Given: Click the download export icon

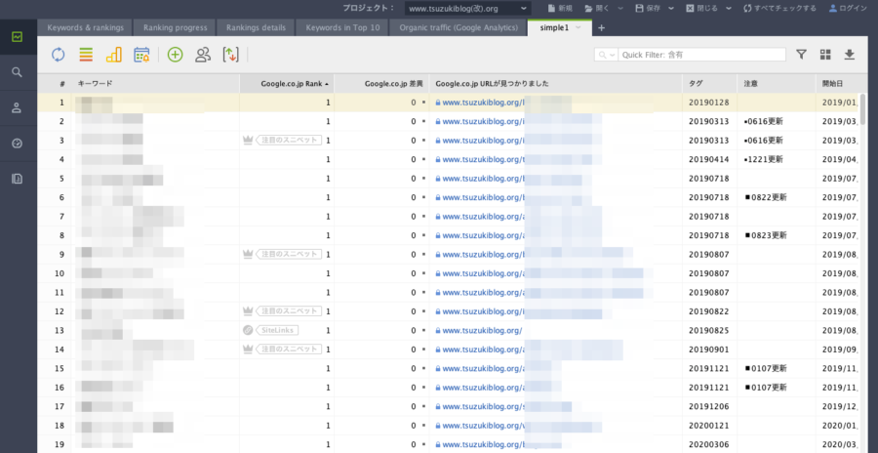Looking at the screenshot, I should (850, 55).
